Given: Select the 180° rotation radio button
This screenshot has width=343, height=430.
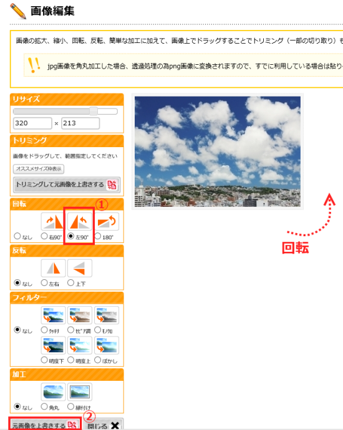Looking at the screenshot, I should pos(98,236).
